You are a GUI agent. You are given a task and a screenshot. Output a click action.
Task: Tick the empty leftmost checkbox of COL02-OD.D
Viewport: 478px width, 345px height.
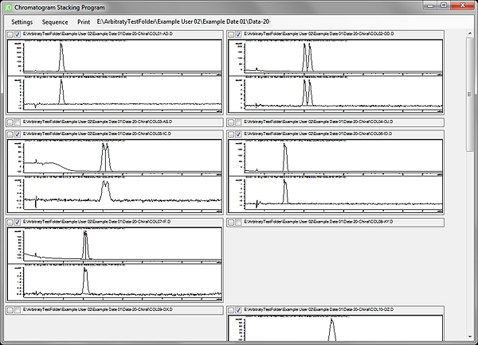231,34
